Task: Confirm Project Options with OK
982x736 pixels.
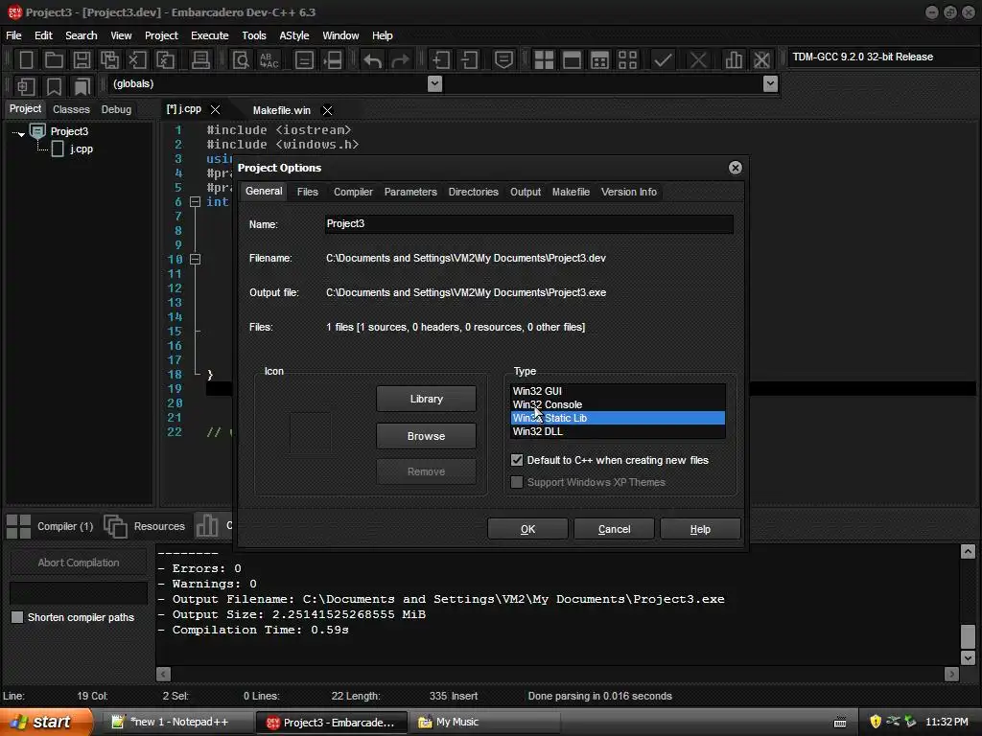Action: (x=528, y=529)
